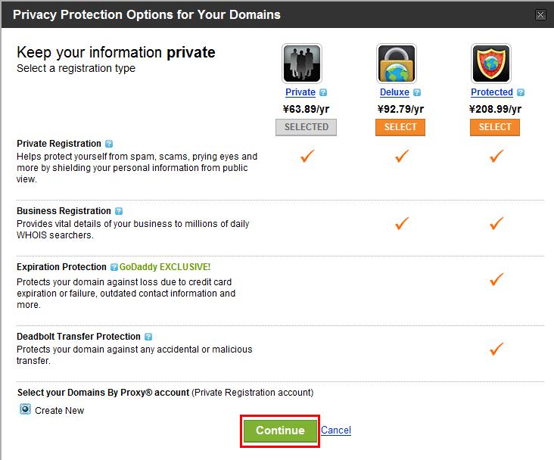The image size is (554, 460).
Task: Open help icon beside Expiration Protection heading
Action: (114, 267)
